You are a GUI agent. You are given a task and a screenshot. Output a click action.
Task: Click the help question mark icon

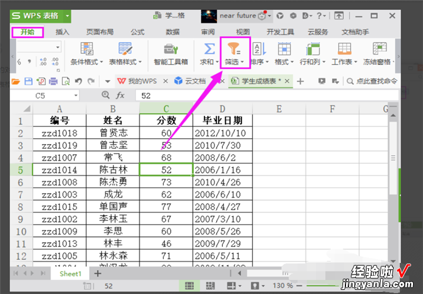pyautogui.click(x=320, y=16)
